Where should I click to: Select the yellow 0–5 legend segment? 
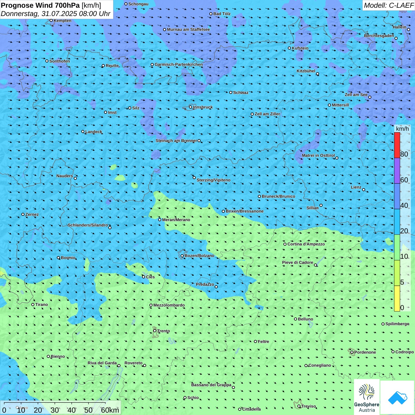pos(397,299)
